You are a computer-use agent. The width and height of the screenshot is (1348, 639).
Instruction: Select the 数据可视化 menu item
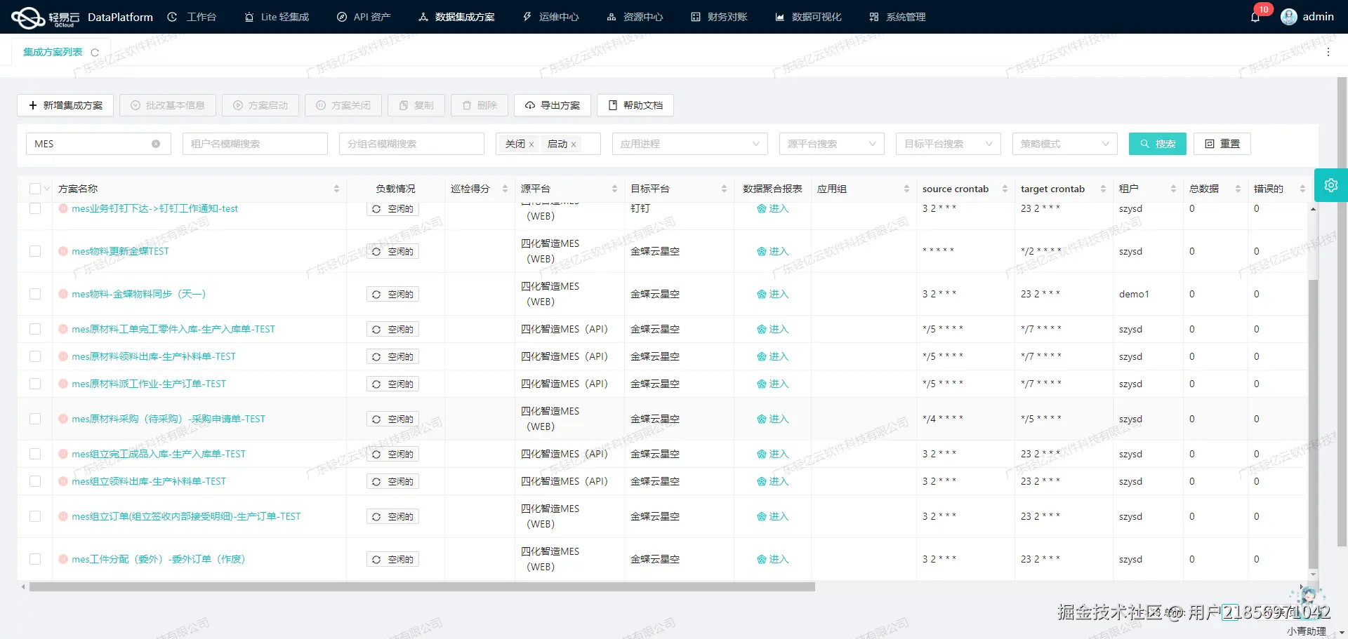(807, 16)
